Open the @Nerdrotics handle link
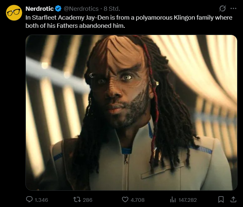 coord(81,9)
